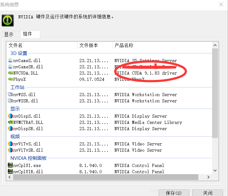Sort by the 产品名称 column header
Viewport: 228px width, 196px height.
click(x=162, y=45)
